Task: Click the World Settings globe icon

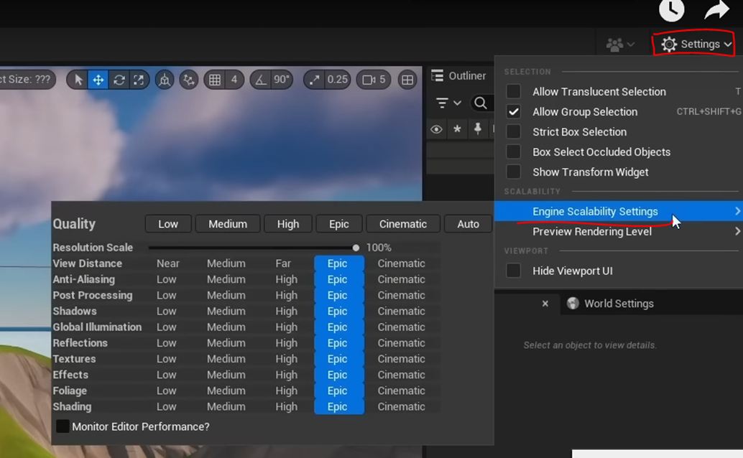Action: click(x=573, y=303)
